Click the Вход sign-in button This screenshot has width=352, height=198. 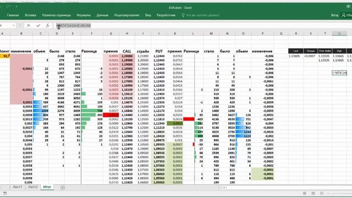coord(334,15)
